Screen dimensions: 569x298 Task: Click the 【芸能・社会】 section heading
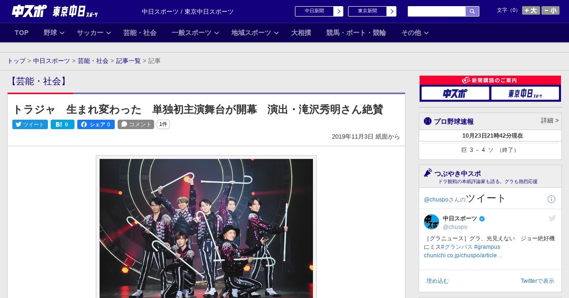pyautogui.click(x=38, y=81)
